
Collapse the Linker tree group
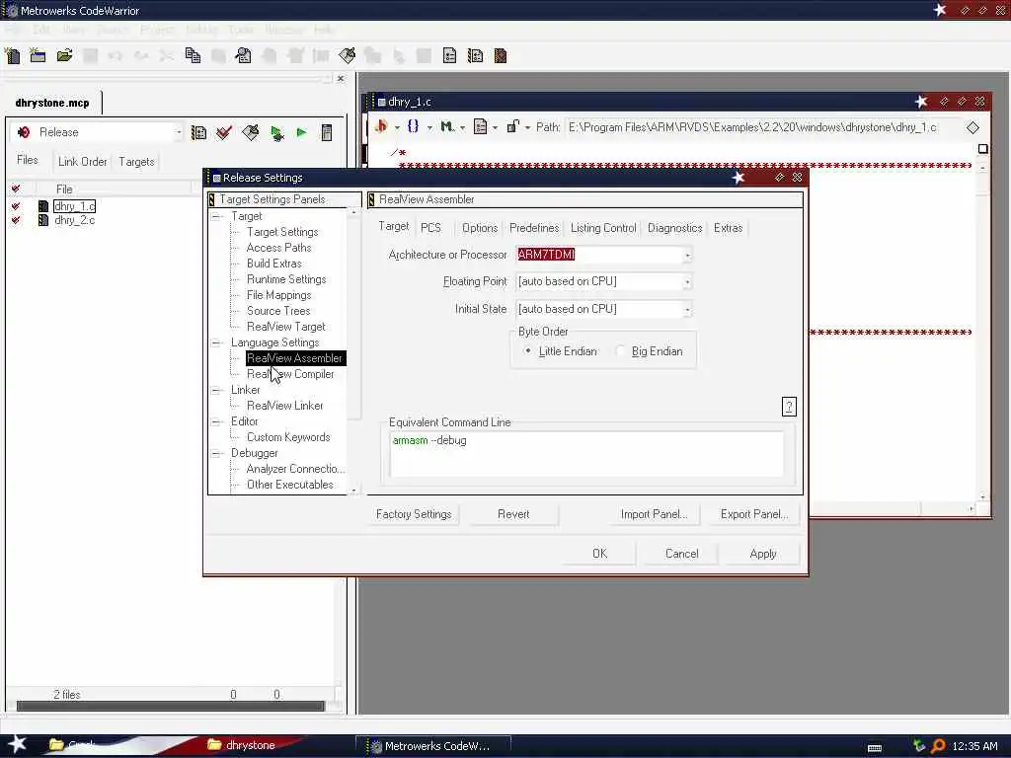[216, 390]
